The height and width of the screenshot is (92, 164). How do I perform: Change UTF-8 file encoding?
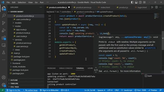point(110,90)
